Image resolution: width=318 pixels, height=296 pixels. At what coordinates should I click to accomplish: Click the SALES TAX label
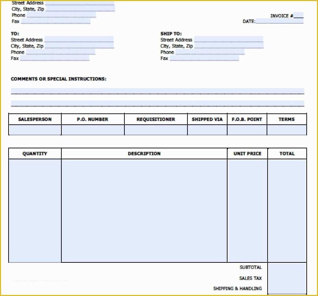point(250,278)
